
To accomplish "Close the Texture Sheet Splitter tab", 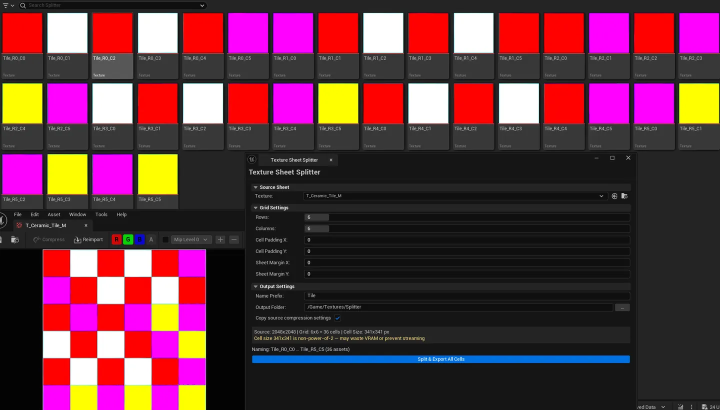I will [330, 160].
